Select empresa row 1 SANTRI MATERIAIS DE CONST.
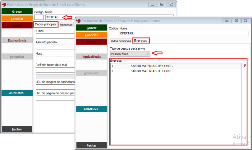252x150 pixels. [x=151, y=66]
